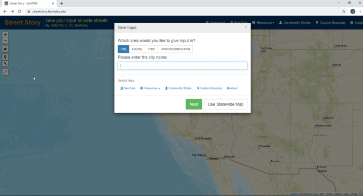Expand Resources dropdown in the dialog links
The width and height of the screenshot is (363, 196).
point(150,88)
